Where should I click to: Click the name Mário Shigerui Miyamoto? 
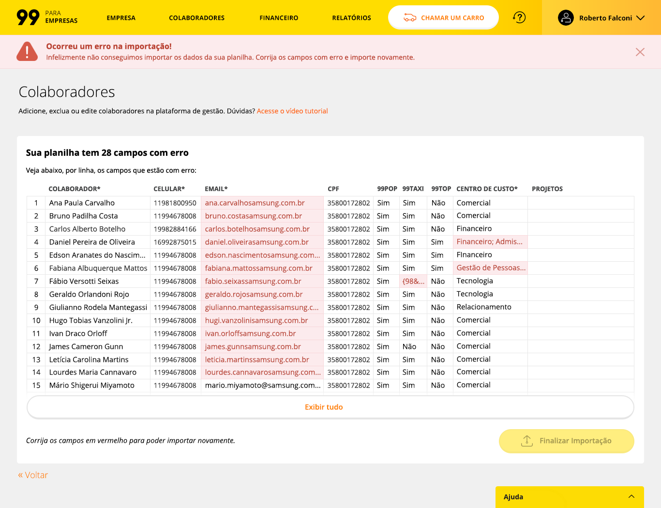point(92,385)
